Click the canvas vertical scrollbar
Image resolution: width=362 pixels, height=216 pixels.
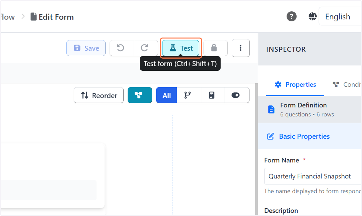tap(256, 150)
